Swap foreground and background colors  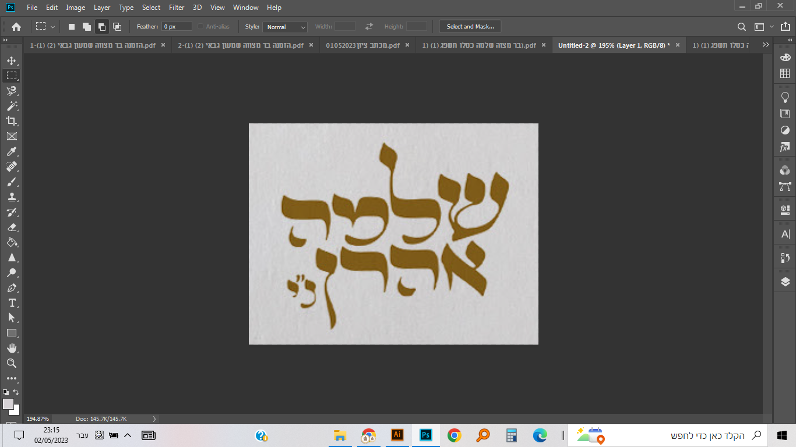coord(16,392)
